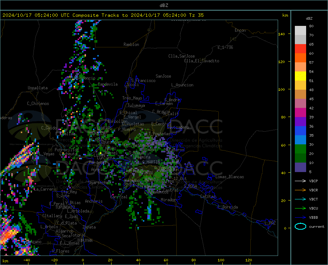The width and height of the screenshot is (328, 265).
Task: Click the 'Tulumaya' map label
Action: [x=136, y=105]
